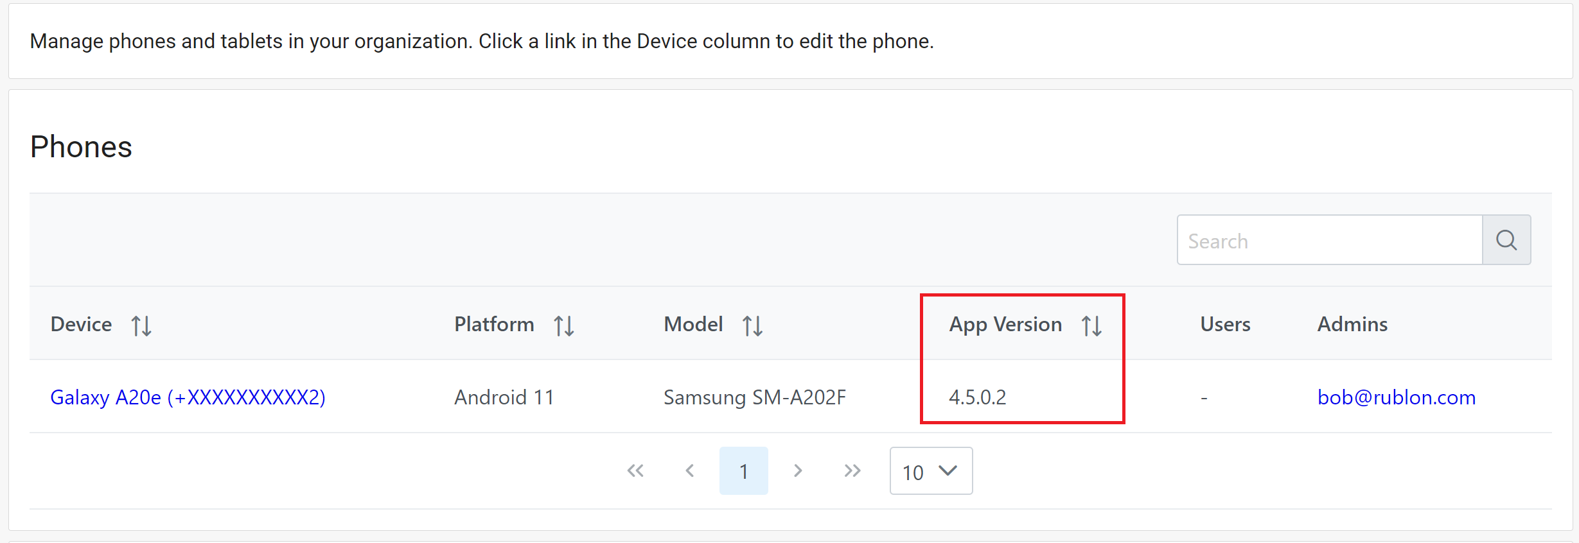
Task: Click into the Search text field
Action: 1328,240
